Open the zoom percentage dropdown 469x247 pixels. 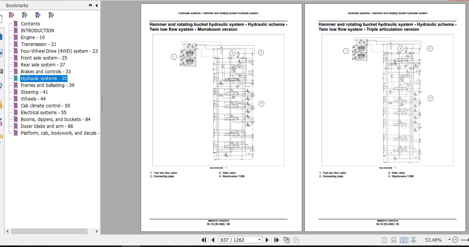pos(450,239)
